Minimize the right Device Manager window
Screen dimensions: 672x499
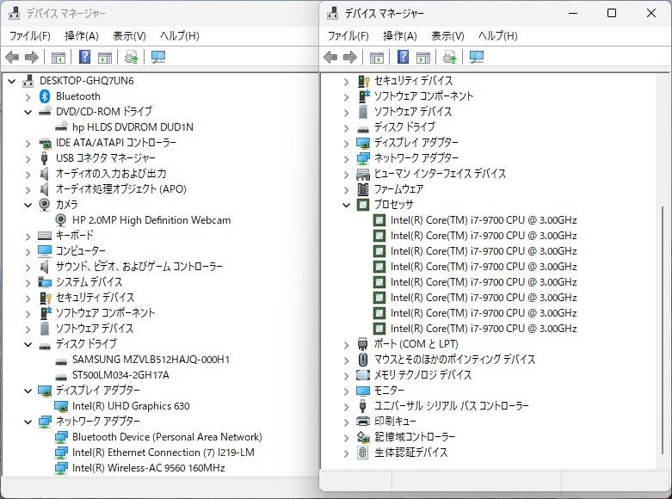[x=573, y=13]
